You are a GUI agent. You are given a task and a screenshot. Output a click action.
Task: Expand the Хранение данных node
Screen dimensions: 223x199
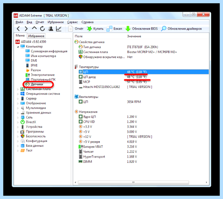18,113
